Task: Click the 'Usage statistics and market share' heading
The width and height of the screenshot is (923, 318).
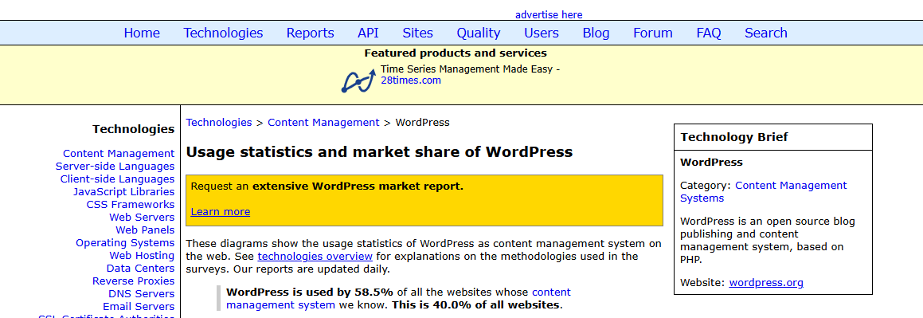Action: pyautogui.click(x=379, y=152)
